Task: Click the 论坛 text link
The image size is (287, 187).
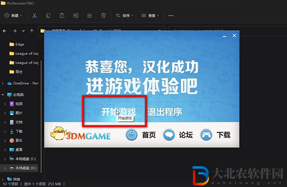Action: coord(186,135)
